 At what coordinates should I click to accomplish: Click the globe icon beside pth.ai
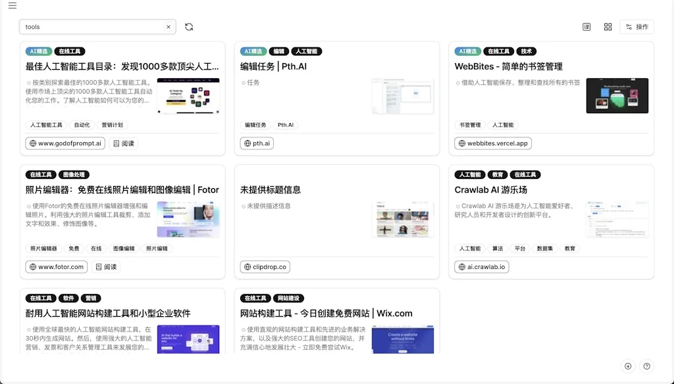[246, 143]
